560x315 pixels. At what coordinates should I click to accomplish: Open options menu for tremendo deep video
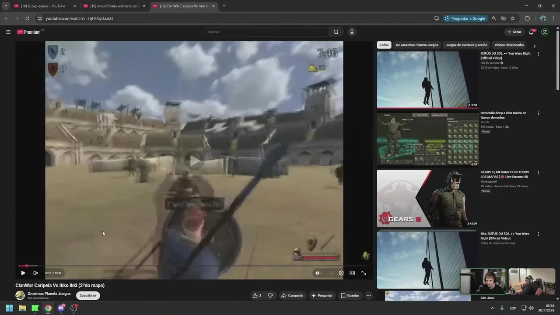[x=538, y=113]
